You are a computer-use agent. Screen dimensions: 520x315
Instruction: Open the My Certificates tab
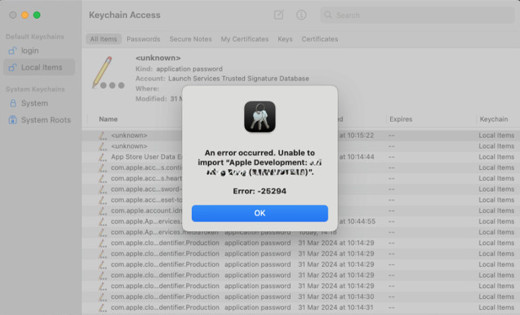245,39
